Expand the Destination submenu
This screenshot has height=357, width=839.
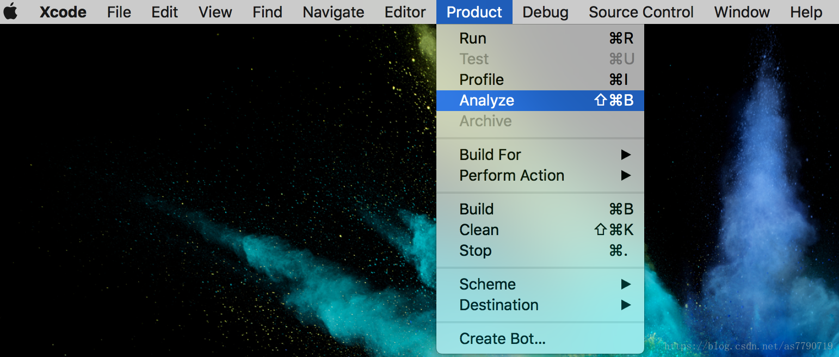click(x=540, y=305)
